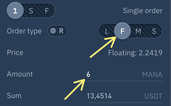171x106 pixels.
Task: Click the round dot inside the R toggle
Action: [x=53, y=31]
